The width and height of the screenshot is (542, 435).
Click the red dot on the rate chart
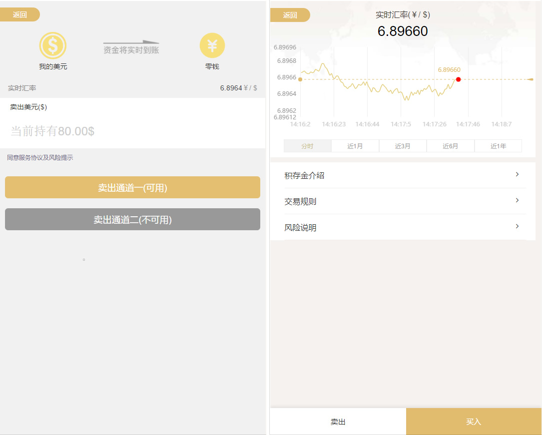click(458, 79)
